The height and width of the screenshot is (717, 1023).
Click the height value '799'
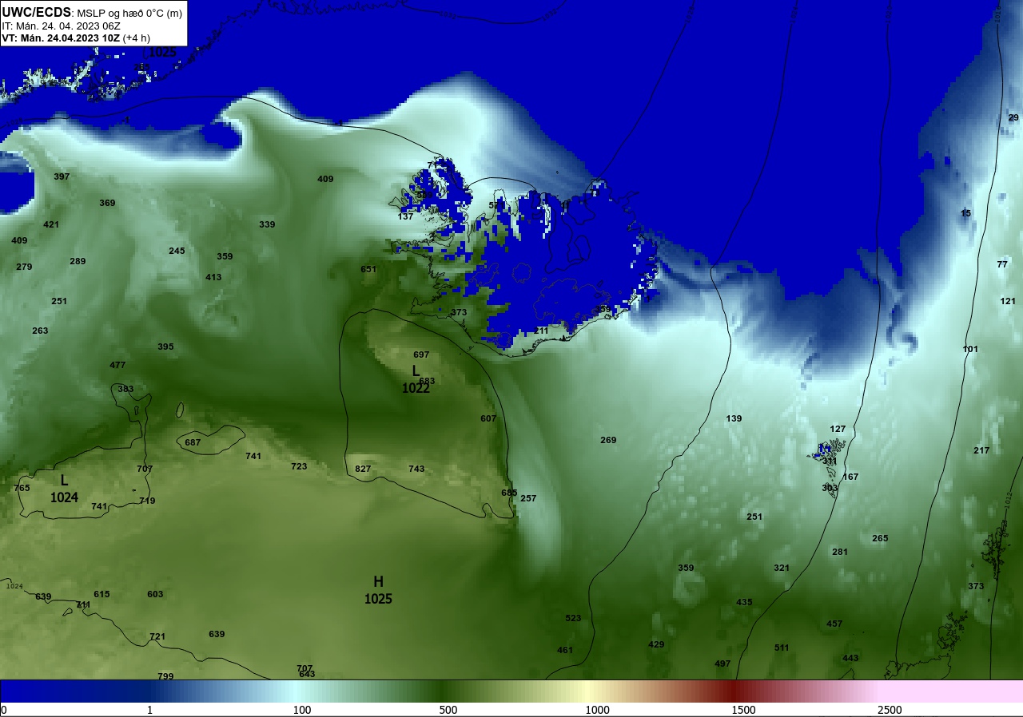point(165,676)
